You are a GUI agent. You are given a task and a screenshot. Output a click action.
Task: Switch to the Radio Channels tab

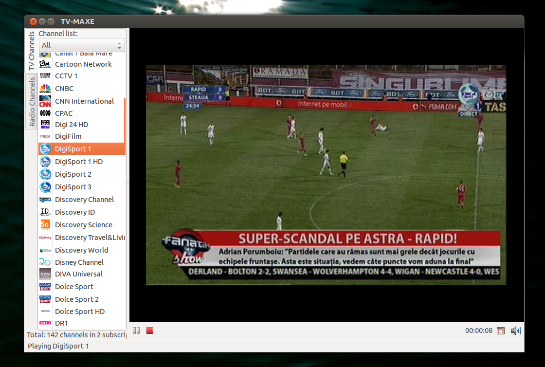[x=32, y=101]
